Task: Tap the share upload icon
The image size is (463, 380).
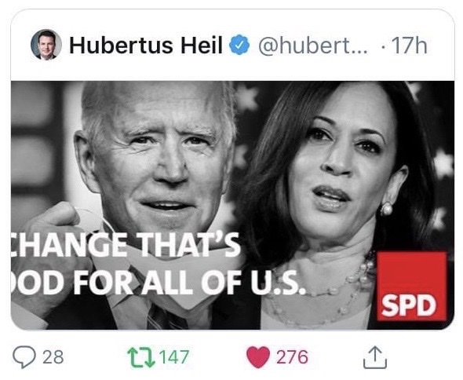Action: [x=374, y=357]
